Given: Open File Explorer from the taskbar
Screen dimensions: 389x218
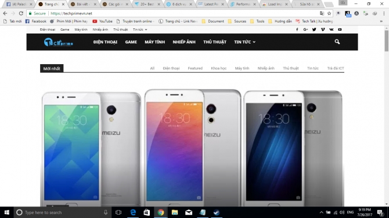Looking at the screenshot, I should click(x=175, y=212).
